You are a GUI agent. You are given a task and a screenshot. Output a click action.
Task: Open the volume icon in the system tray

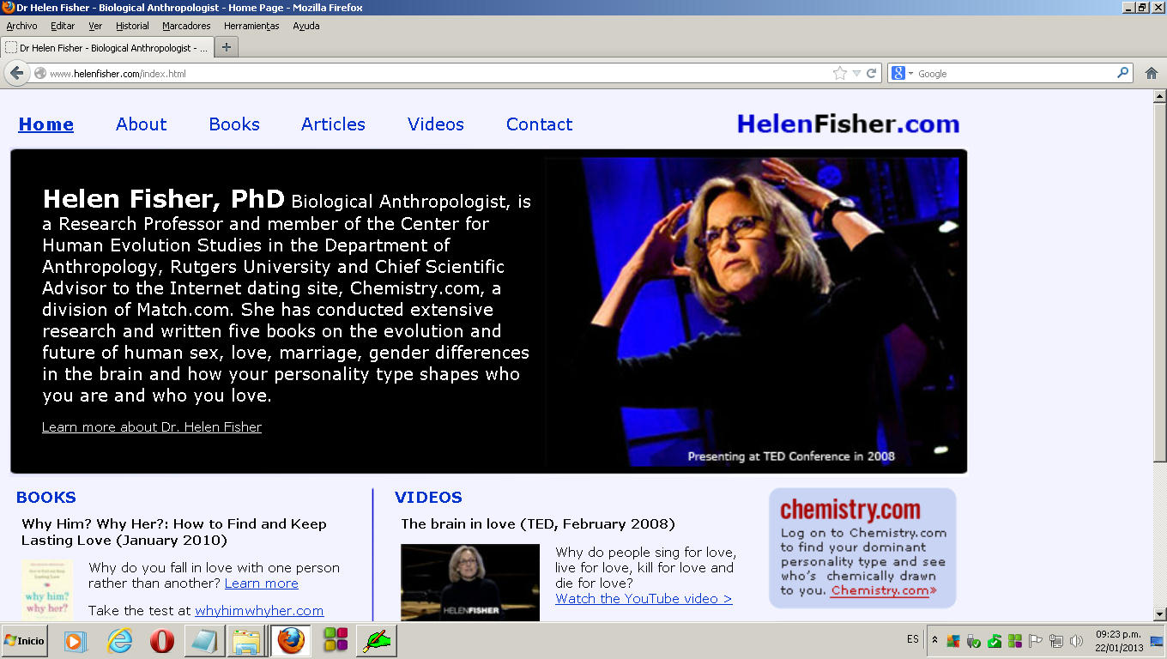pos(1076,641)
